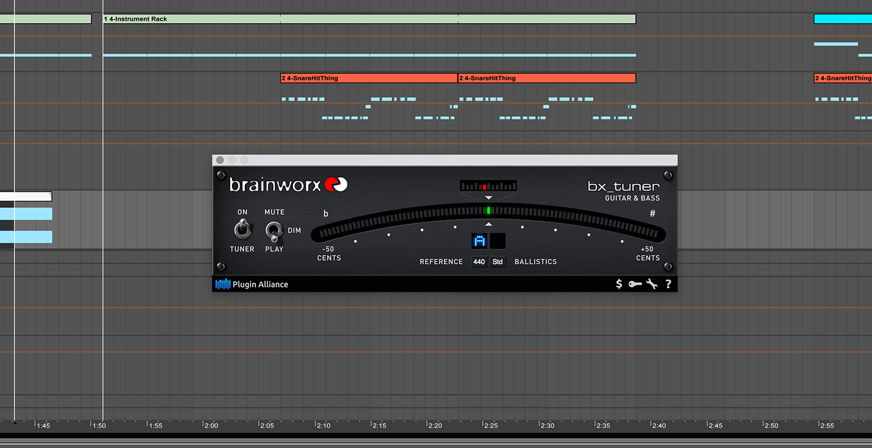Click the brainworx logo
The image size is (872, 448).
(x=288, y=185)
